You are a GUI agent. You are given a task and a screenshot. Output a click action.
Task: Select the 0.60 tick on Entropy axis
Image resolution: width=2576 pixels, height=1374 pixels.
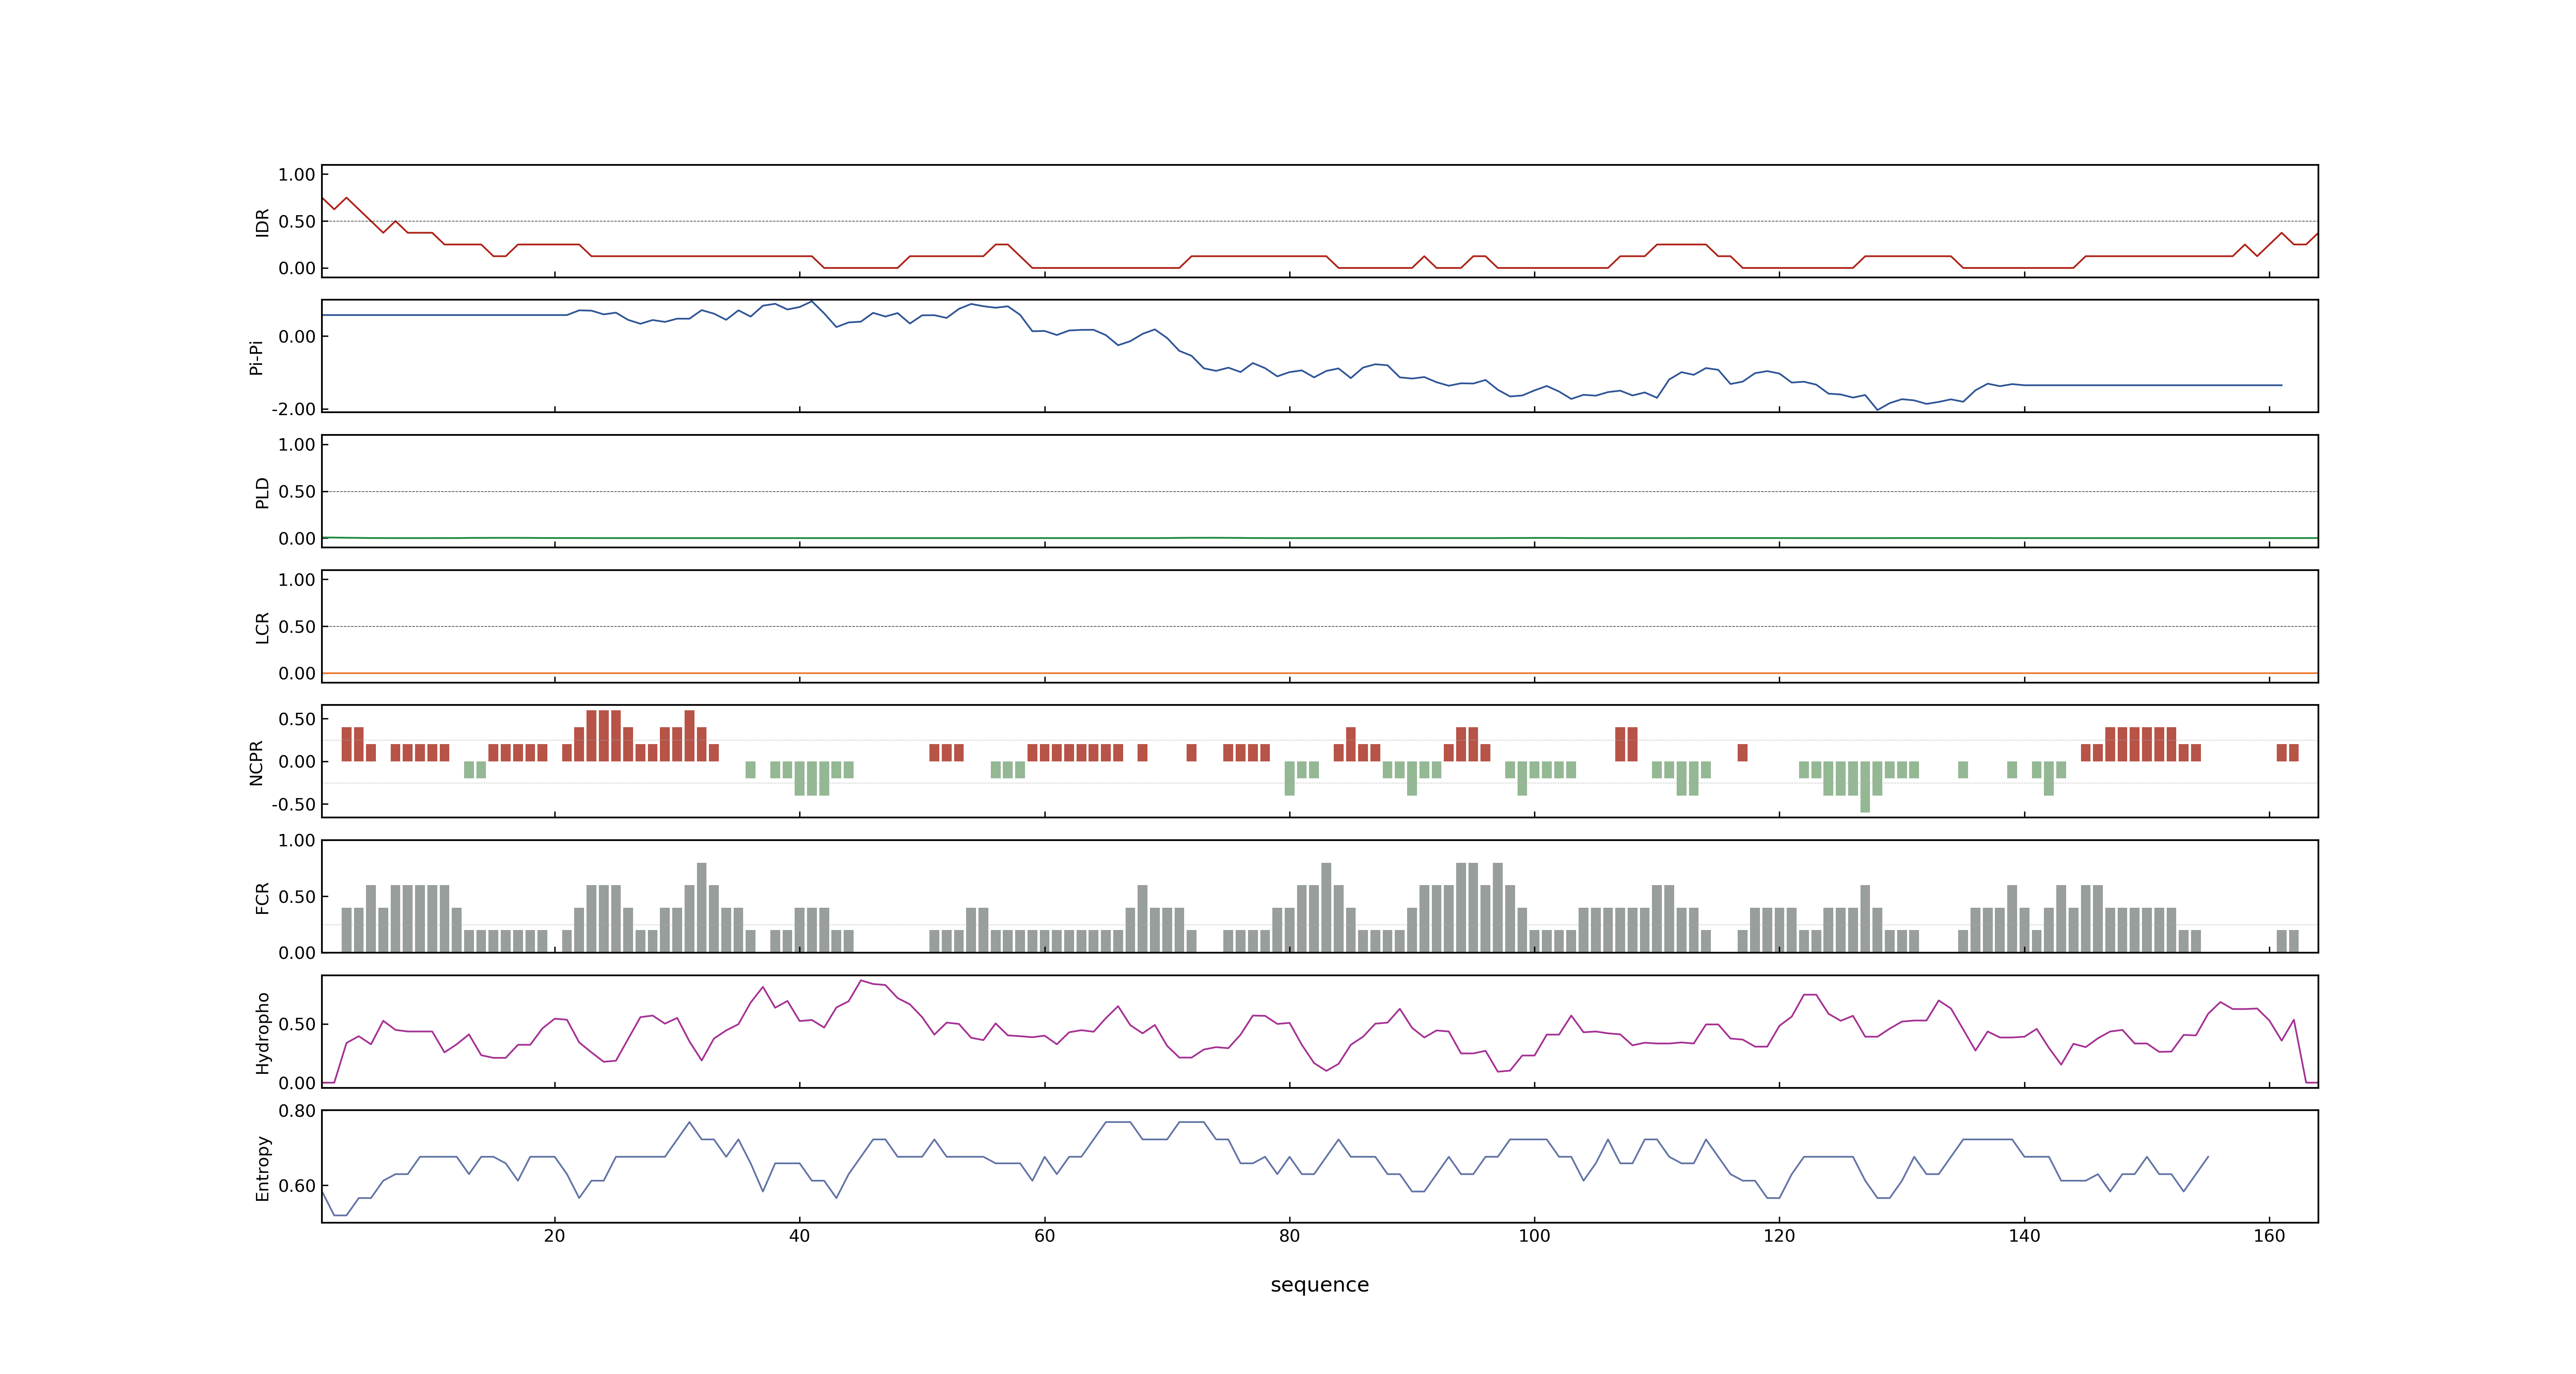pyautogui.click(x=297, y=1186)
